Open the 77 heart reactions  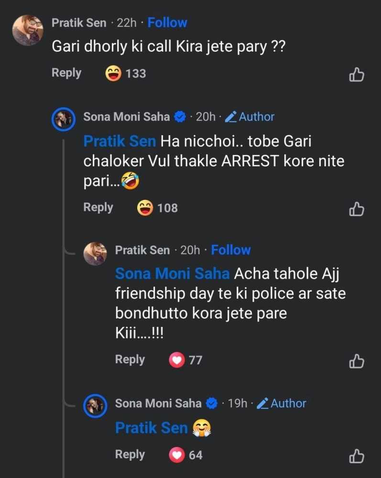[186, 360]
